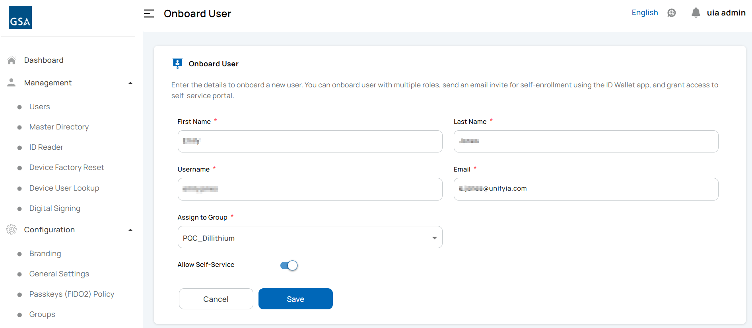Click the Configuration gear icon
Viewport: 752px width, 328px height.
point(12,230)
